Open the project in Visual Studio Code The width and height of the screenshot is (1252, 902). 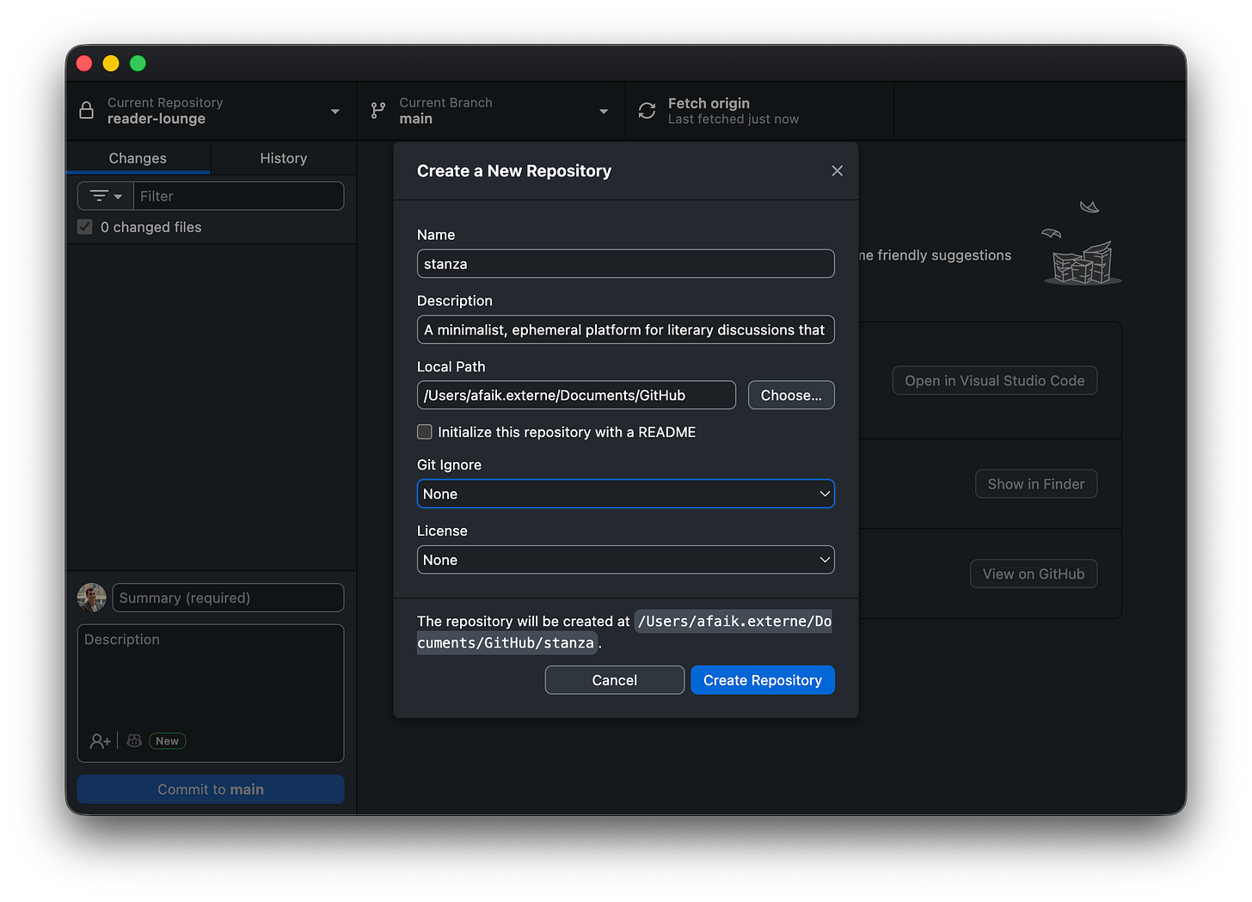point(994,380)
